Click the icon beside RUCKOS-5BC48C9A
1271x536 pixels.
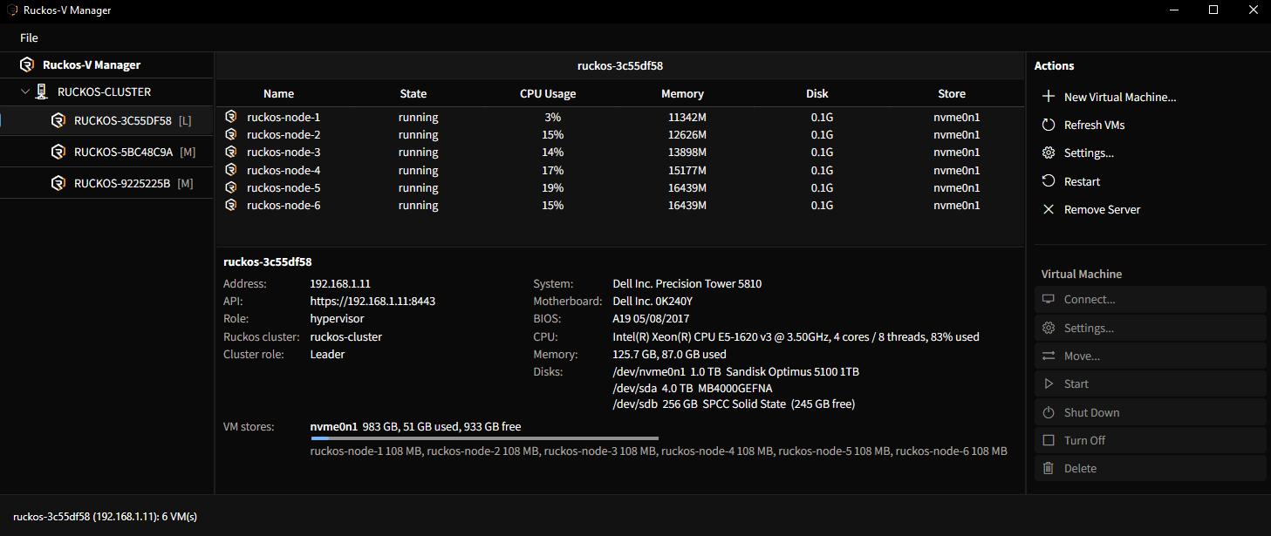pos(58,152)
